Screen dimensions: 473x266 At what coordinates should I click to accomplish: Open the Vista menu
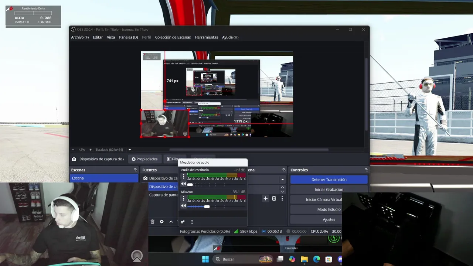tap(111, 37)
